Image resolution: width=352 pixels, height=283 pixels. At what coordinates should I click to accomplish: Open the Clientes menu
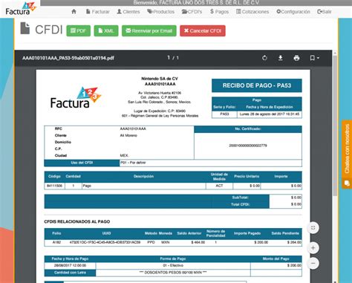128,12
